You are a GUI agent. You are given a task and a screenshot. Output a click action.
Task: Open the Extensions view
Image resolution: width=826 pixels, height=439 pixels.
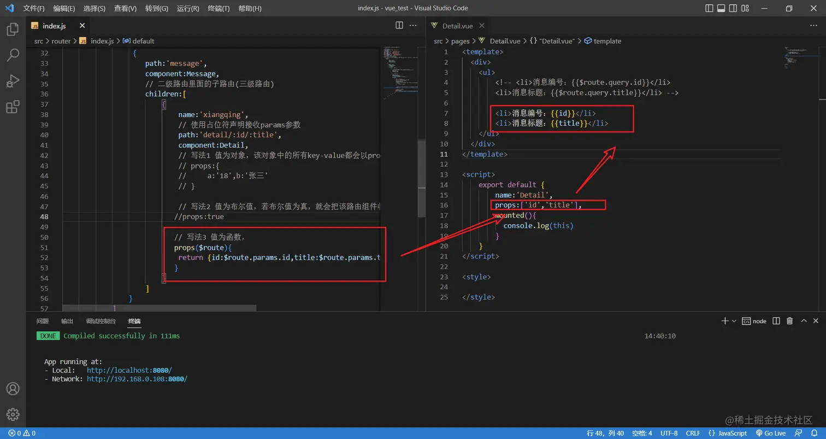click(13, 107)
